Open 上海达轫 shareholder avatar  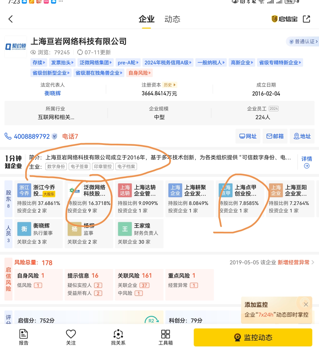click(125, 190)
